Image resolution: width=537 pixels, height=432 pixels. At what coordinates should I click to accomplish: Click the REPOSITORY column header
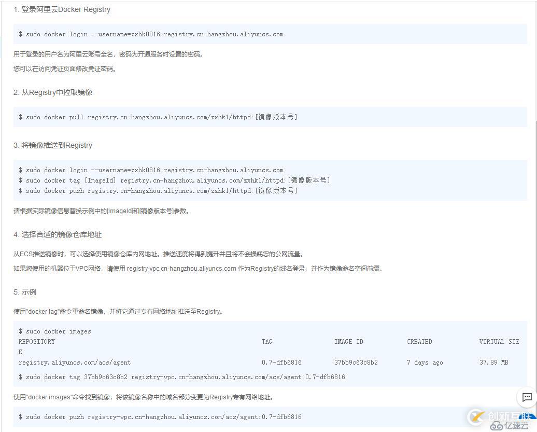click(37, 342)
